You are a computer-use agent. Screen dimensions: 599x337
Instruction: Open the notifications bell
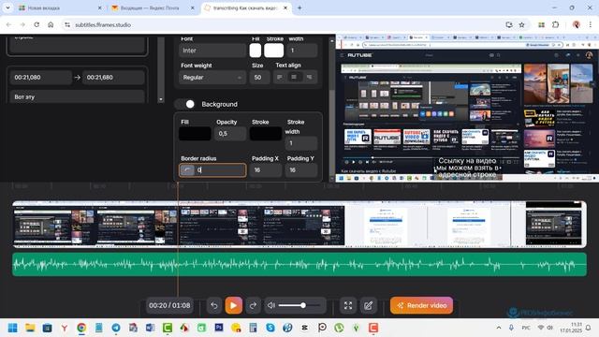pyautogui.click(x=589, y=328)
